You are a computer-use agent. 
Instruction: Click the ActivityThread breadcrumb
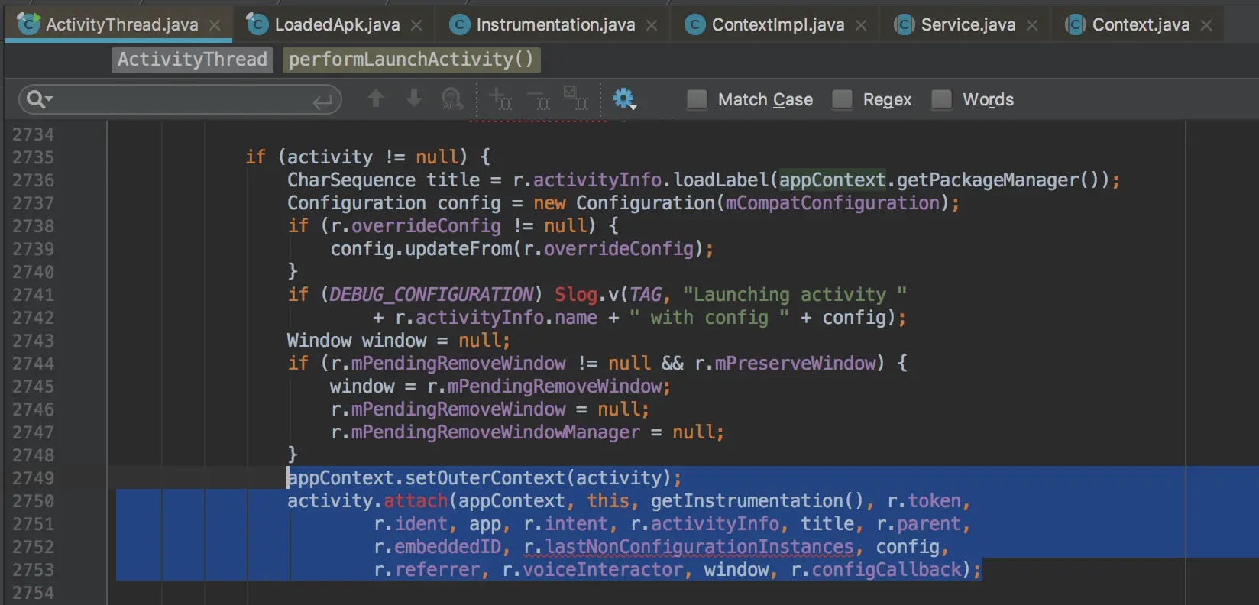pos(193,60)
